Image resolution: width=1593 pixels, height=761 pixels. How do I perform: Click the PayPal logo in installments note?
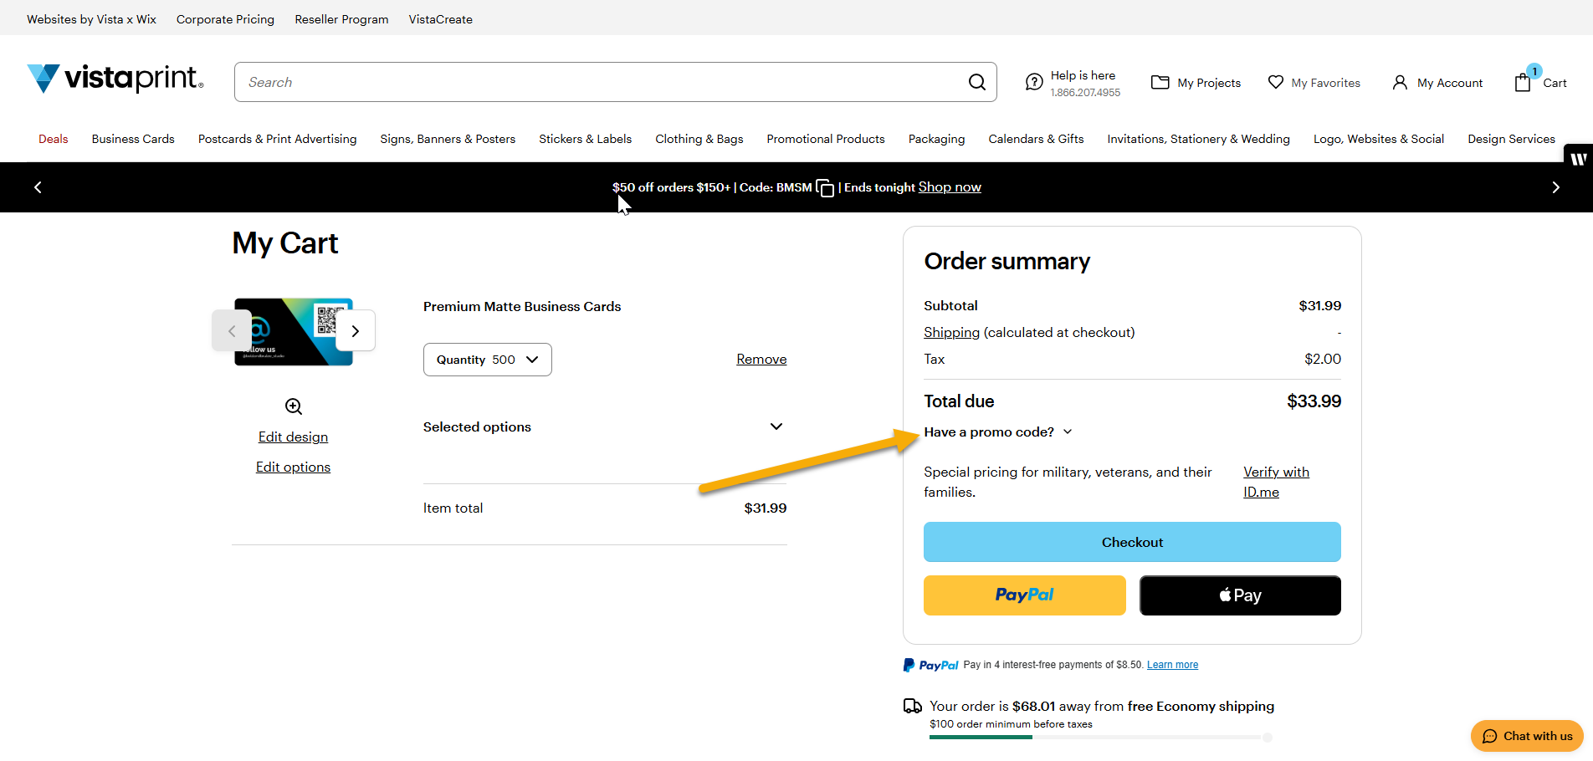tap(930, 665)
